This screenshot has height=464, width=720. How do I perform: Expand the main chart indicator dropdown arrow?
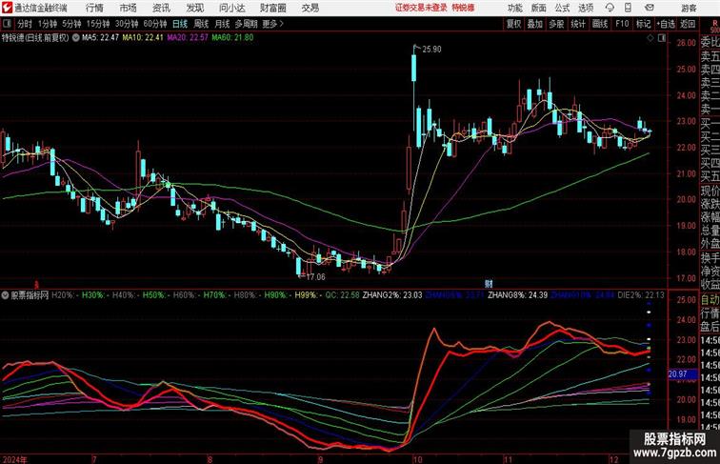[x=75, y=38]
